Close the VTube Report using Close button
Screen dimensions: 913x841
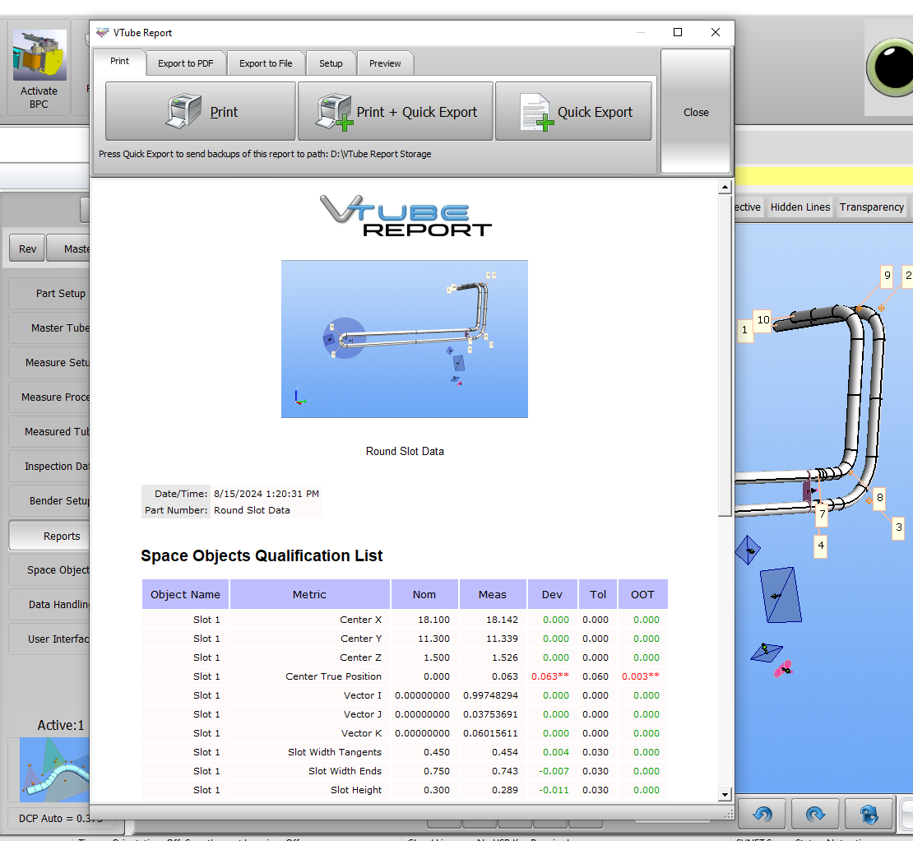(x=696, y=112)
